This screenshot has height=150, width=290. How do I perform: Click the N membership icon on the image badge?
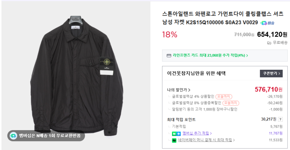tap(13, 135)
